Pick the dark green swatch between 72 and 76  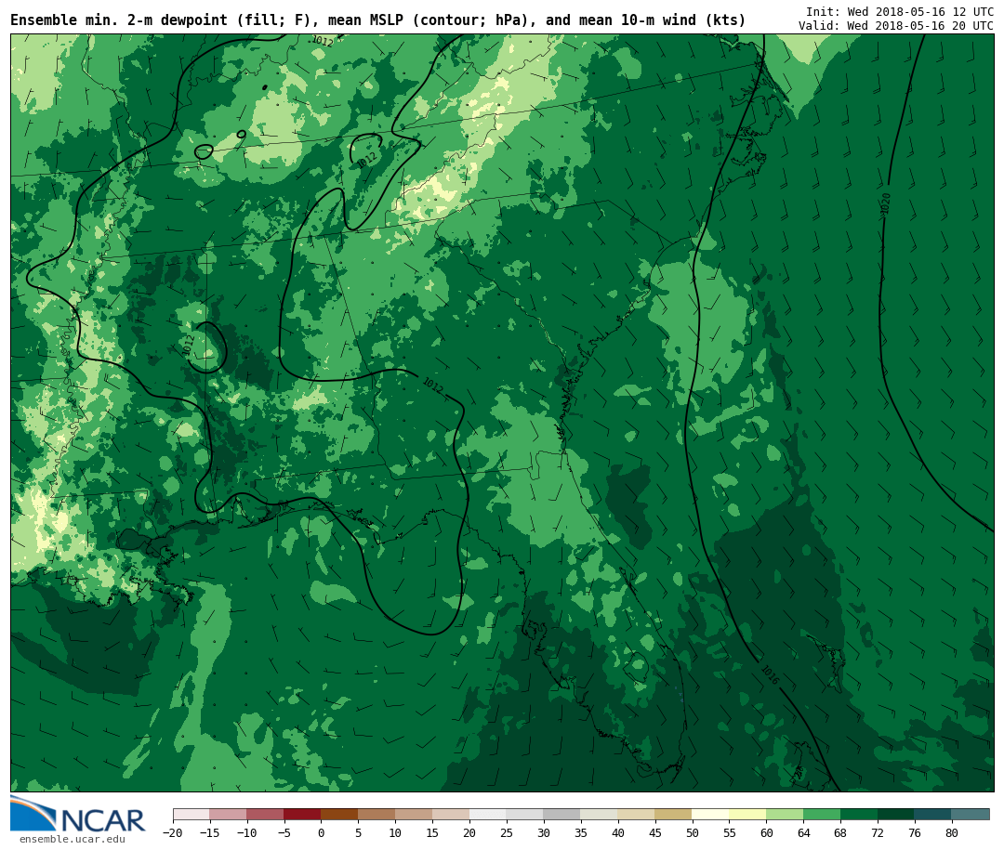897,814
